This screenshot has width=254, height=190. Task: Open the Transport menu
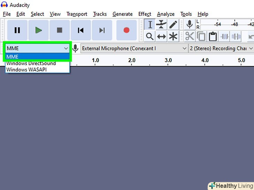tap(77, 14)
